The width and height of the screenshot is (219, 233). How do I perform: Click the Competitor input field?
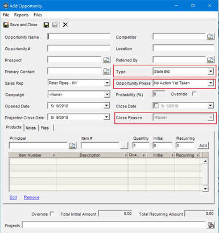pyautogui.click(x=179, y=36)
